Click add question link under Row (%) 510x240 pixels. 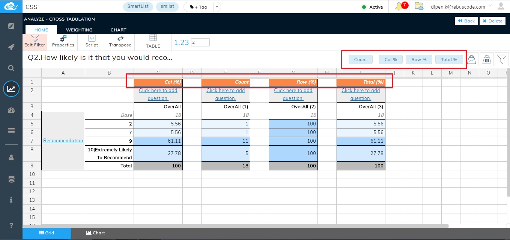tap(293, 94)
